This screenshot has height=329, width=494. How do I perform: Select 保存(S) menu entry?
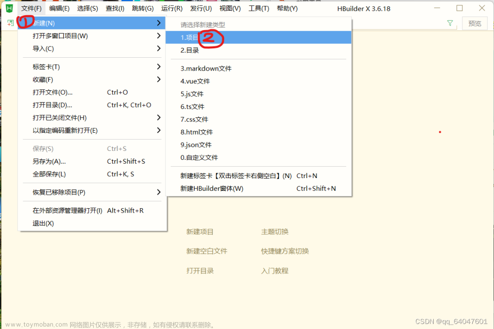click(92, 148)
